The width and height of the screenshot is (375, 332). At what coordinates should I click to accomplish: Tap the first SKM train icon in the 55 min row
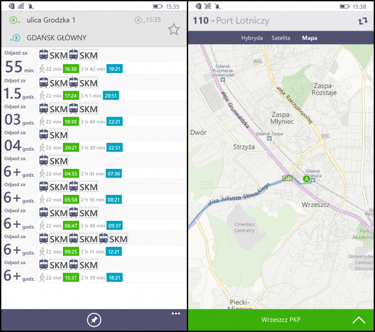click(x=43, y=55)
